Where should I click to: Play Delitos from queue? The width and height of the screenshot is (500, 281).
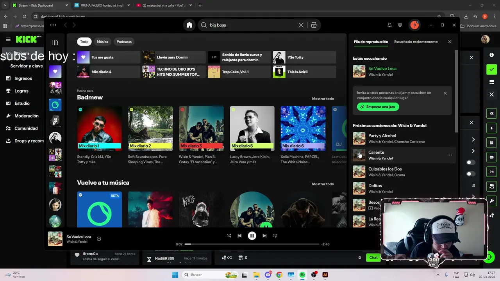point(404,188)
